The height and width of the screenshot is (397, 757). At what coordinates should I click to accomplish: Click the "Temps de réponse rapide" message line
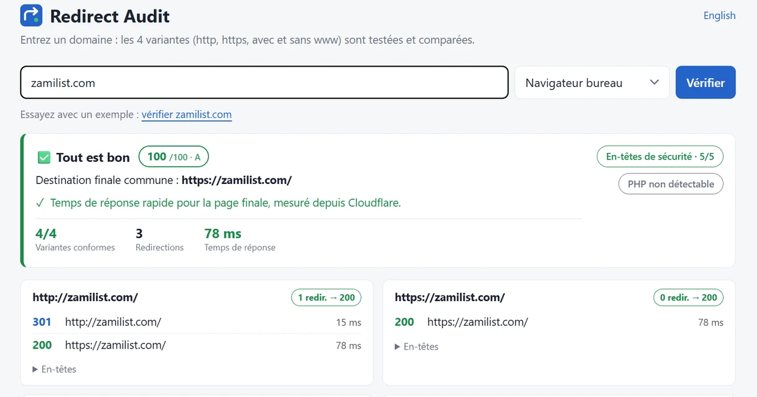[218, 203]
